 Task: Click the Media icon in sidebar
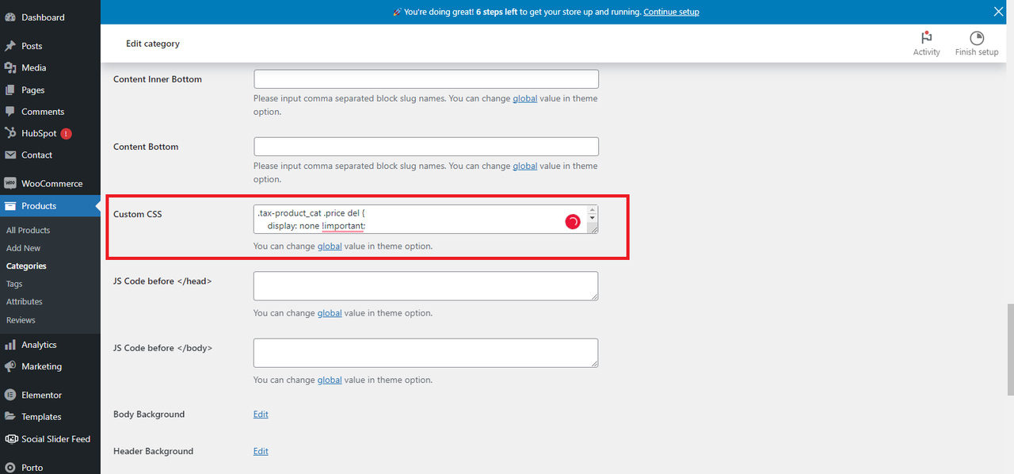pos(10,68)
